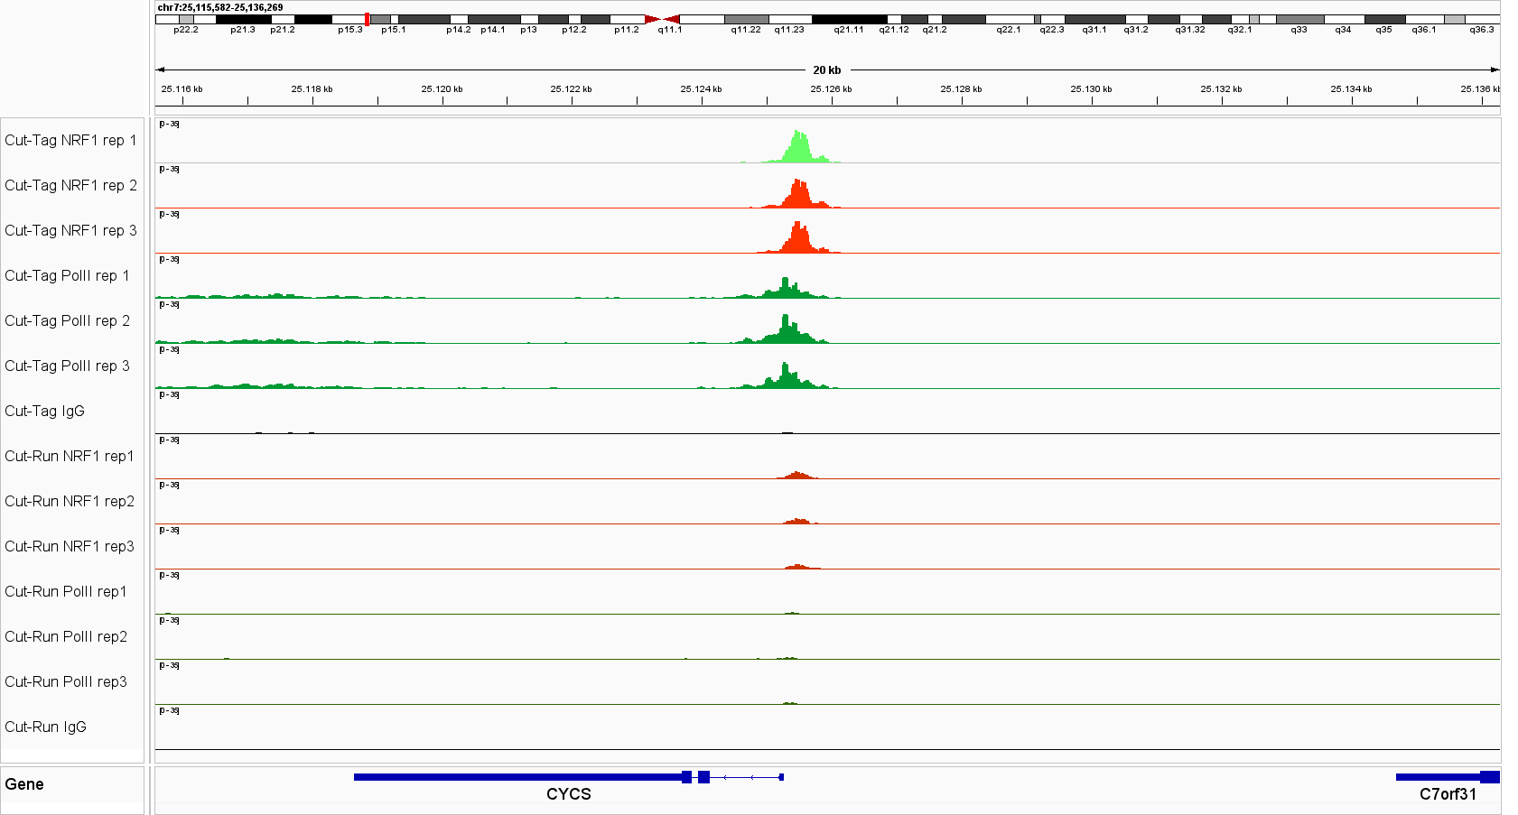Select the Cut-Tag IgG track name
Image resolution: width=1518 pixels, height=815 pixels.
(x=44, y=411)
